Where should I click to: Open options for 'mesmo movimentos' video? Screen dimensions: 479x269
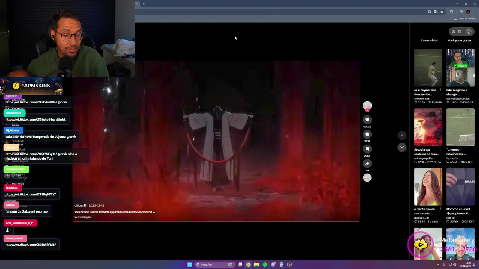coord(473,149)
